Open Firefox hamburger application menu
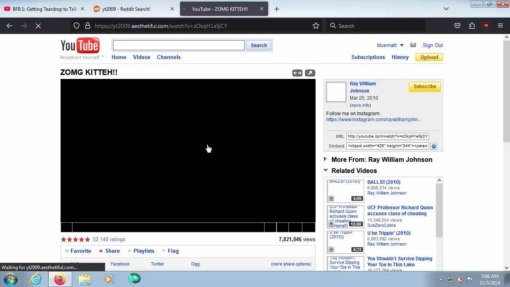 [500, 26]
